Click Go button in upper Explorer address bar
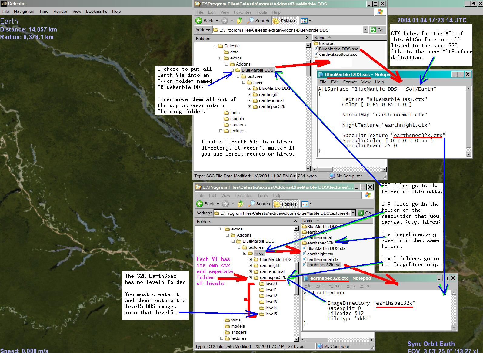The width and height of the screenshot is (483, 353). pyautogui.click(x=377, y=30)
